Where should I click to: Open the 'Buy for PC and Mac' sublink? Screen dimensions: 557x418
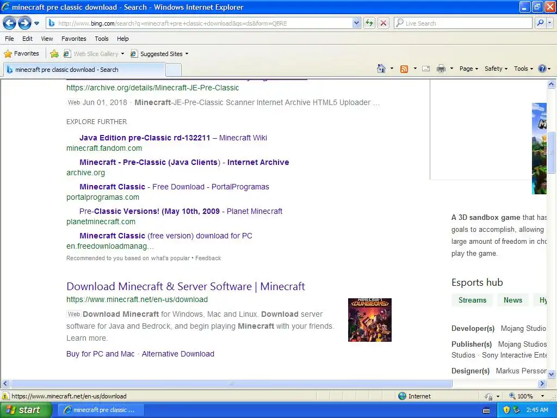[x=100, y=354]
